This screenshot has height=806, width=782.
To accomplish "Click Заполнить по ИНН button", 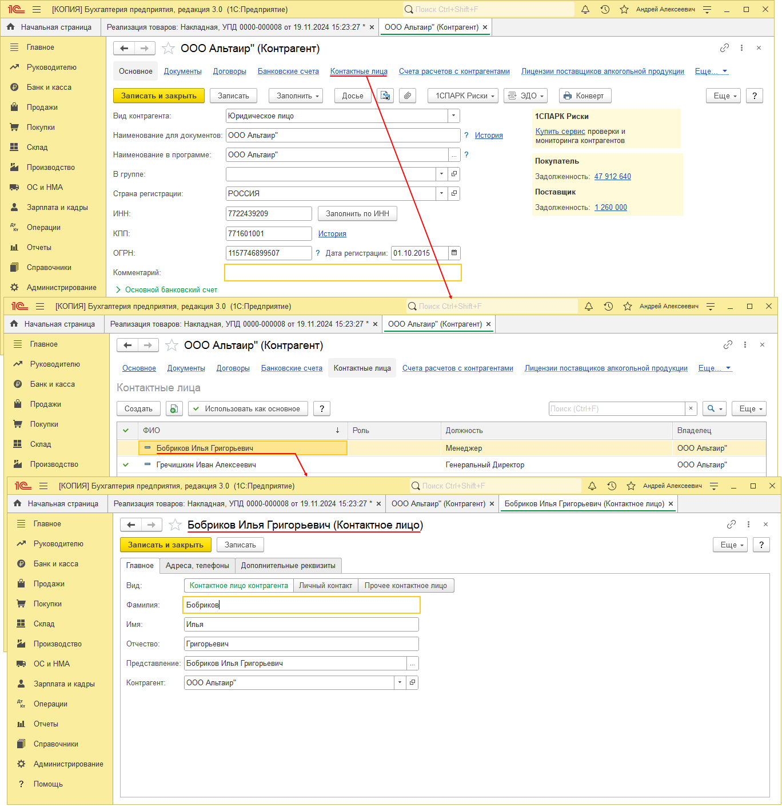I will [357, 213].
